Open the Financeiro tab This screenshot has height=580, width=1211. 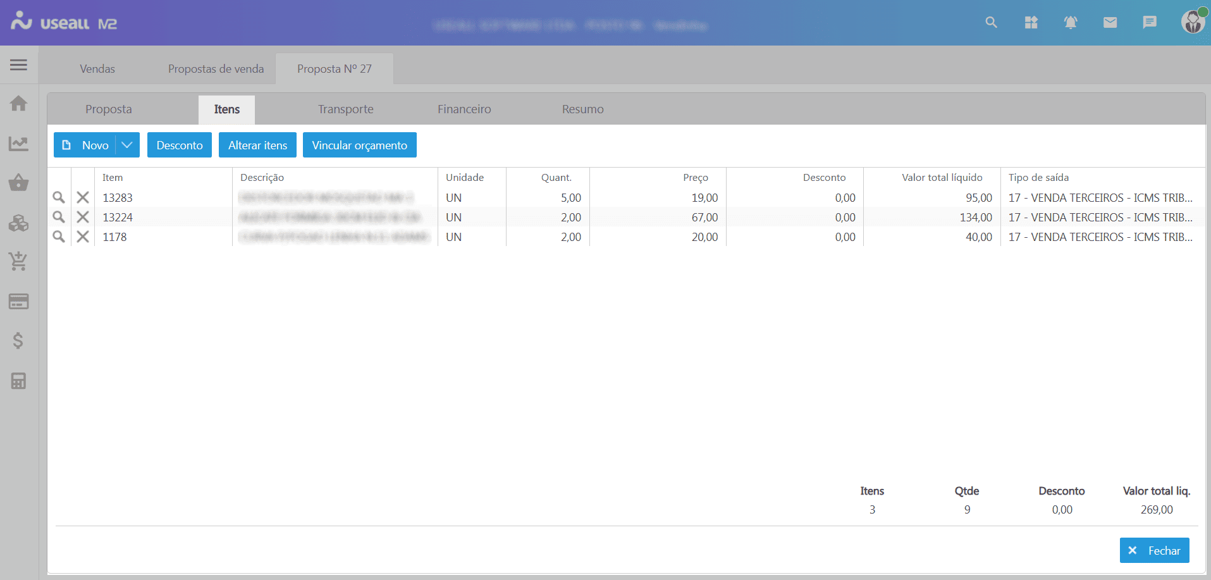point(464,109)
